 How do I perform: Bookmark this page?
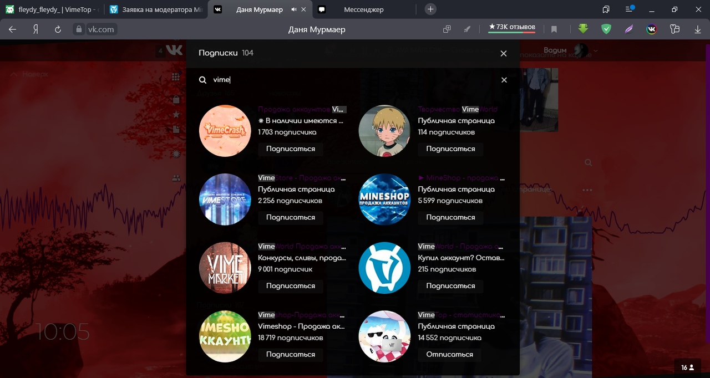click(554, 29)
